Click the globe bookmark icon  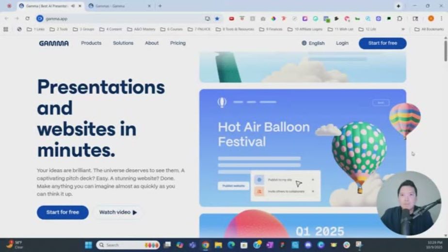[19, 29]
